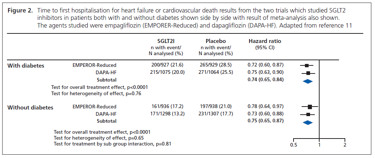Screen dimensions: 375x158
Task: Click the With diabetes group label
Action: click(x=26, y=66)
